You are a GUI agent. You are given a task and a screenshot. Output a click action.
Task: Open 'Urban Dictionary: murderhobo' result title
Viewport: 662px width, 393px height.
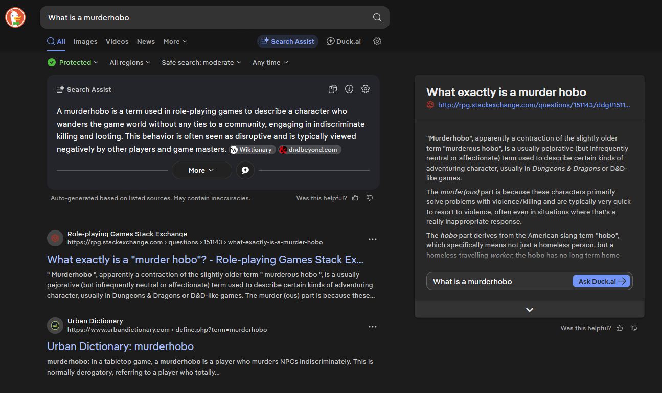tap(120, 346)
